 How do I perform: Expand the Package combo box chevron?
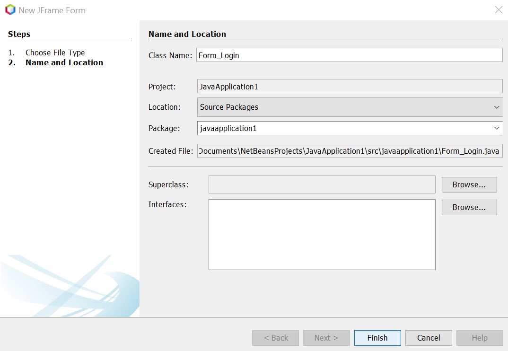(x=497, y=128)
